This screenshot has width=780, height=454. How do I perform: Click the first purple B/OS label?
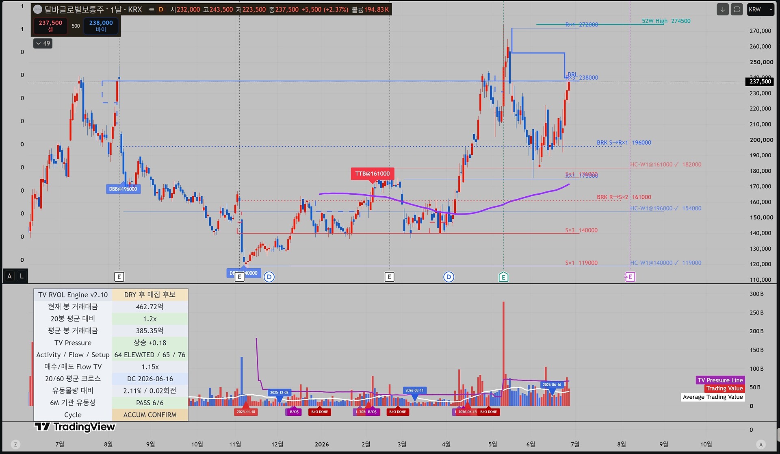pos(294,412)
